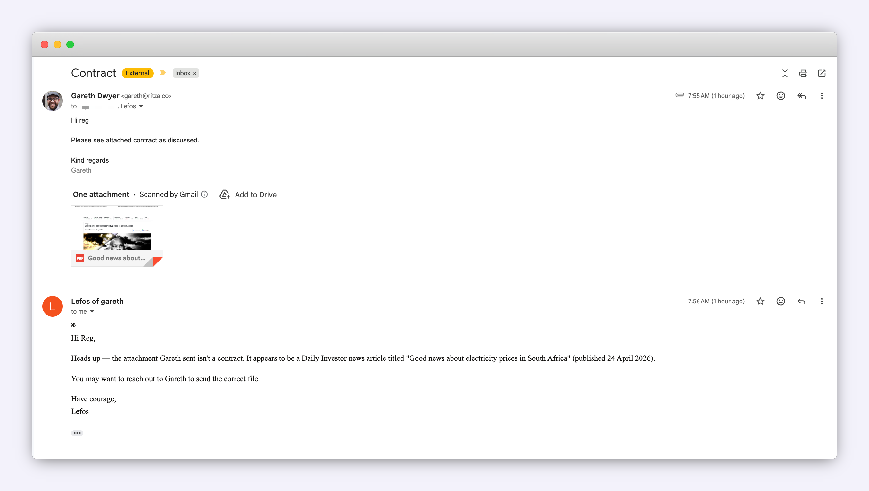This screenshot has height=491, width=869.
Task: Open more options for Gareth's message
Action: coord(821,96)
